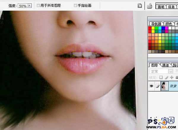Select the 背景 layer thumbnail
178x130 pixels.
(x=165, y=86)
